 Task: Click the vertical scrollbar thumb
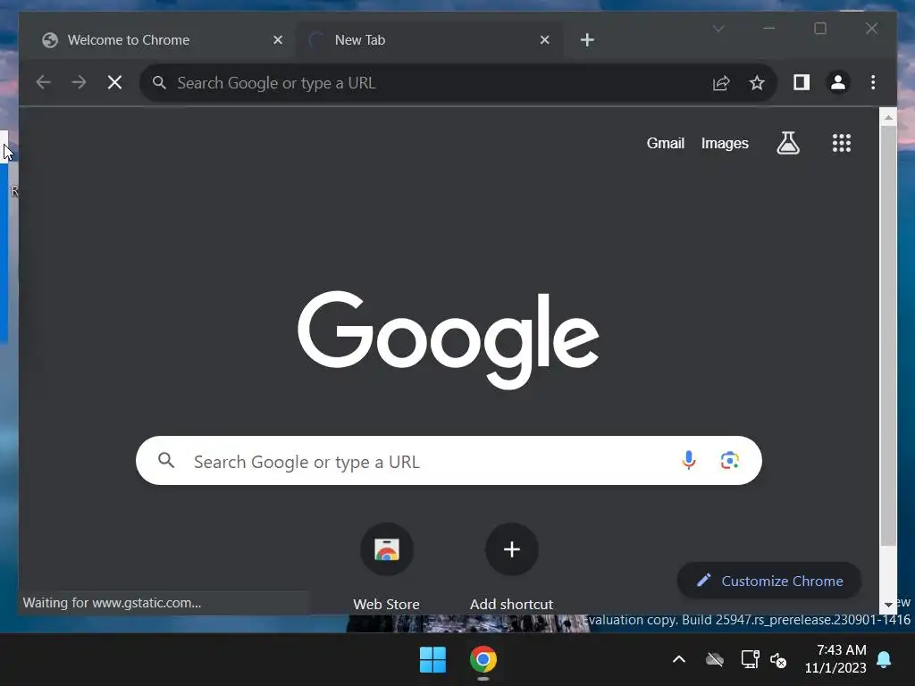point(888,336)
